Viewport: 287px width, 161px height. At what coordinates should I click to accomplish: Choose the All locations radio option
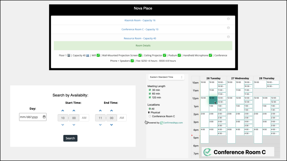pos(150,109)
